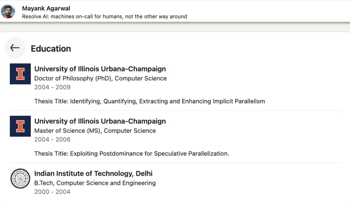Click Master of Science (MS), Computer Science line

click(x=95, y=130)
